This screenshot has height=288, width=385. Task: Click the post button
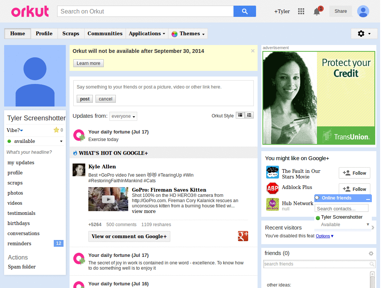pos(85,99)
